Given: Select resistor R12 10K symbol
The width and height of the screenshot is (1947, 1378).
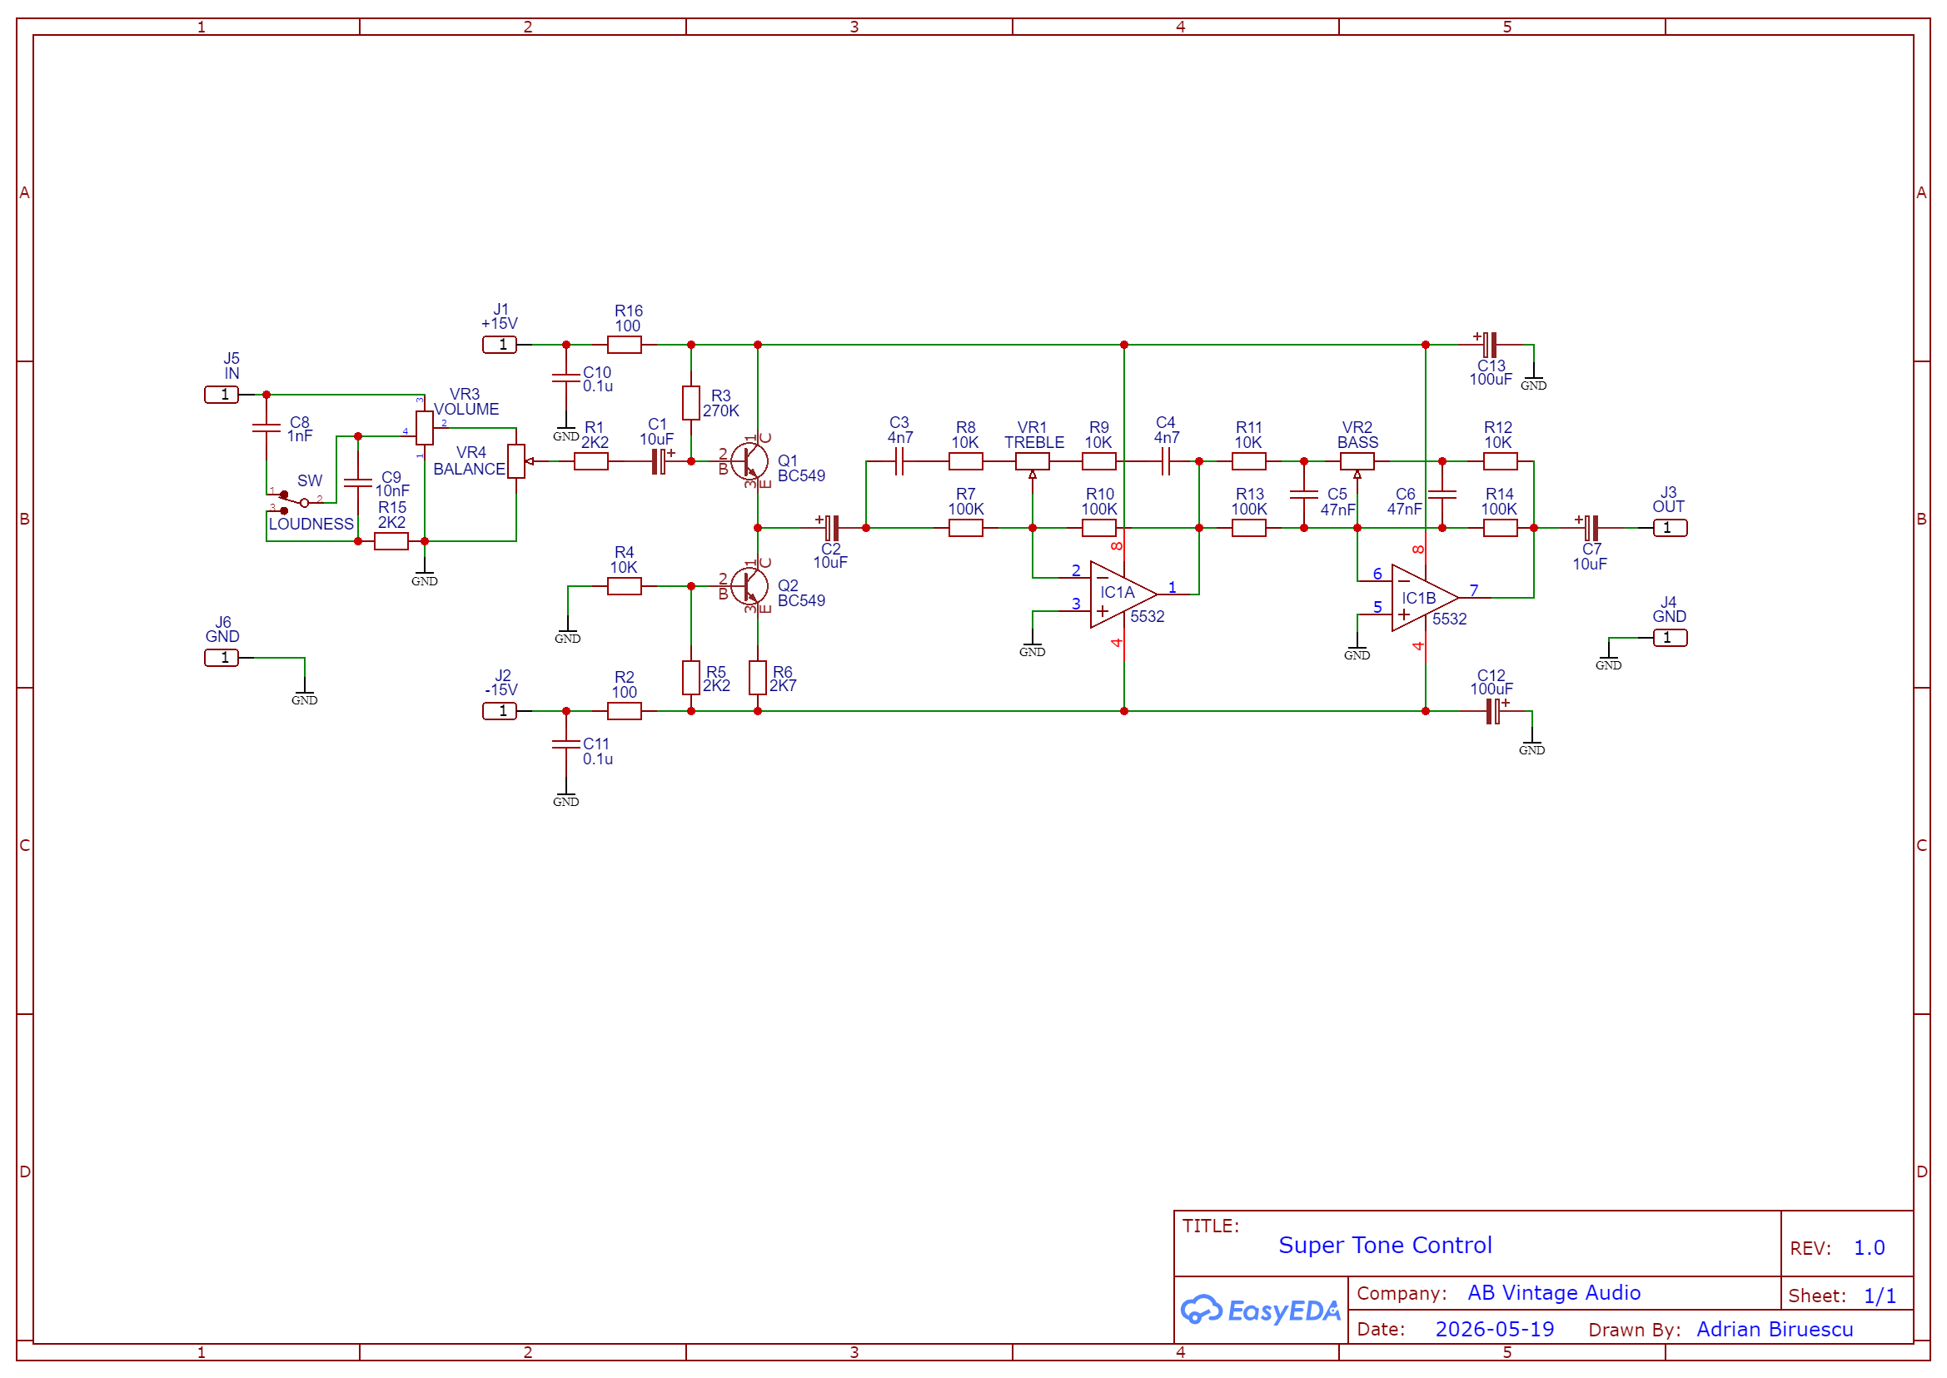Looking at the screenshot, I should coord(1500,461).
